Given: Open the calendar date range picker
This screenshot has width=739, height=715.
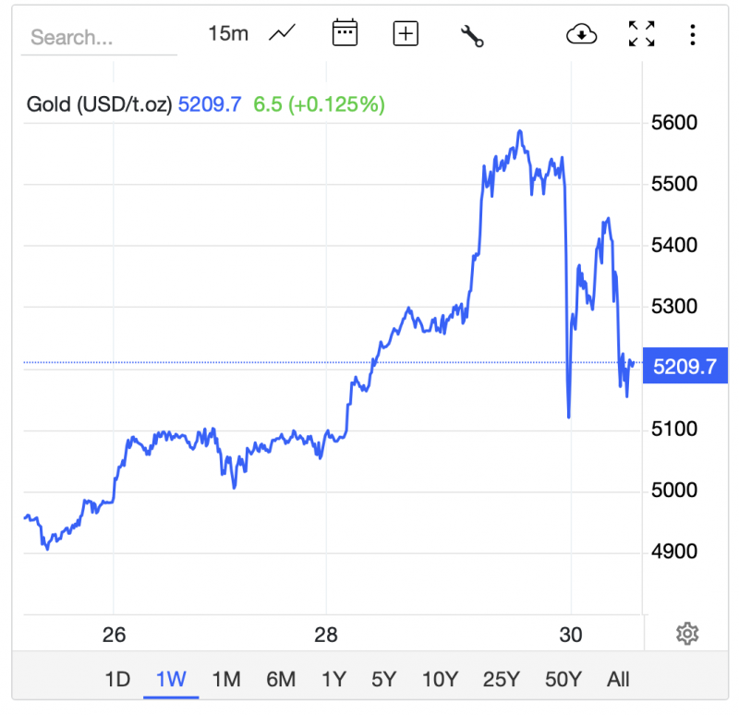Looking at the screenshot, I should [345, 34].
